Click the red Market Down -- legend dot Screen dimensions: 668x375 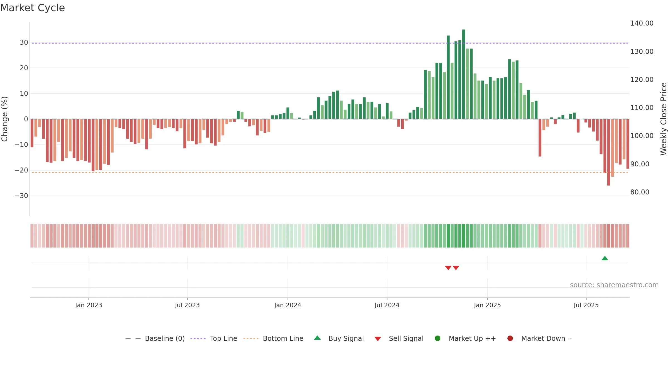(x=510, y=338)
